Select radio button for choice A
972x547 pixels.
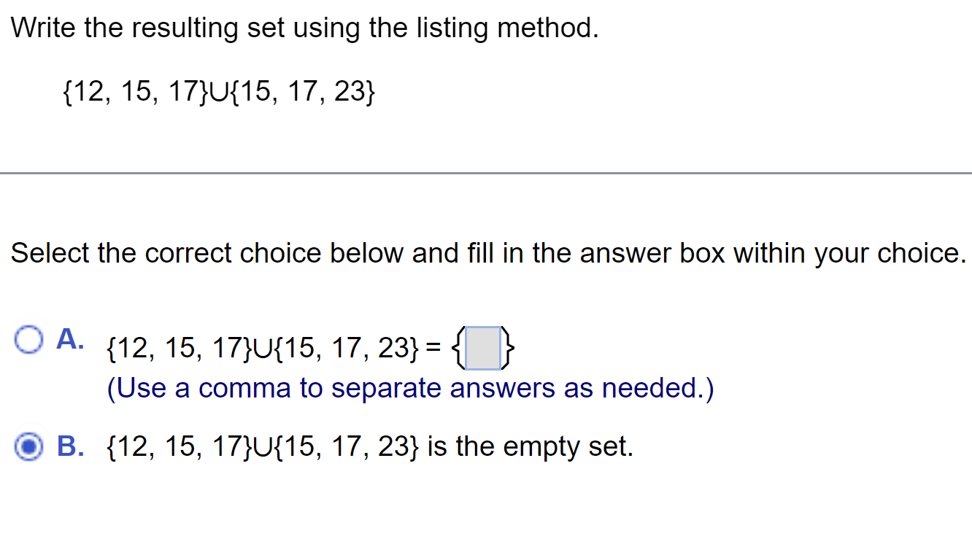coord(29,338)
